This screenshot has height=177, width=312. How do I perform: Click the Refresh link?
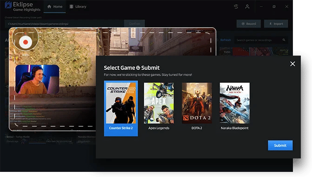point(225,40)
